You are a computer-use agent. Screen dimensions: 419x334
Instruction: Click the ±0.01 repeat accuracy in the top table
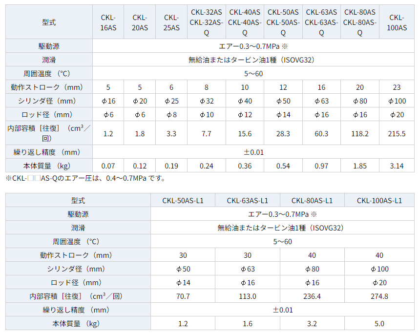tap(253, 152)
